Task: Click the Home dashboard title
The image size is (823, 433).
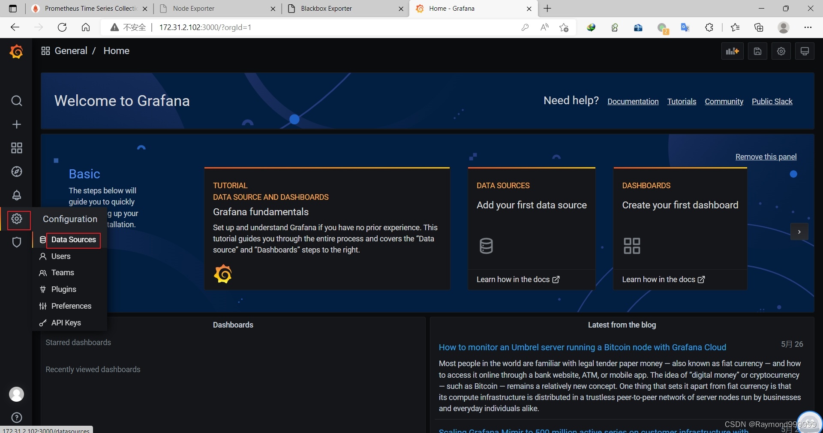Action: pos(116,51)
